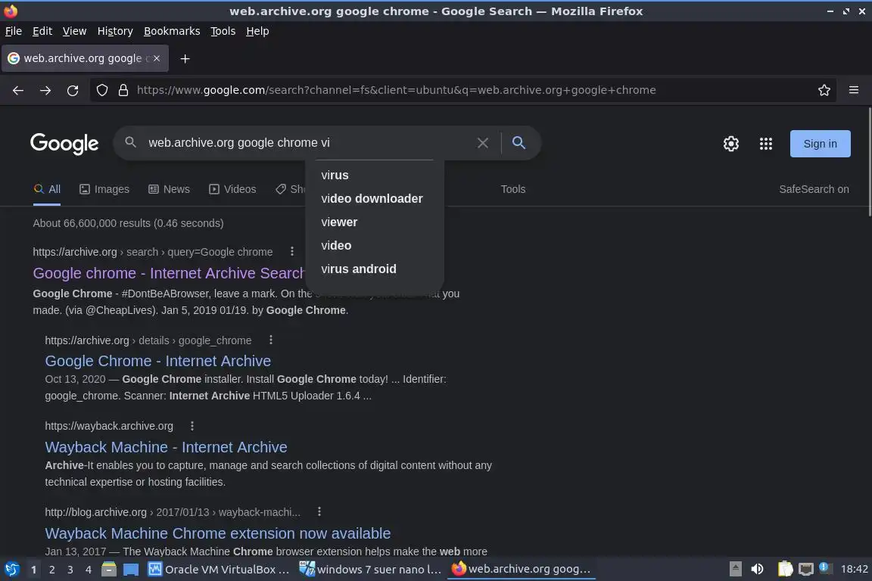This screenshot has height=581, width=872.
Task: Bookmark this page with the star
Action: tap(824, 90)
